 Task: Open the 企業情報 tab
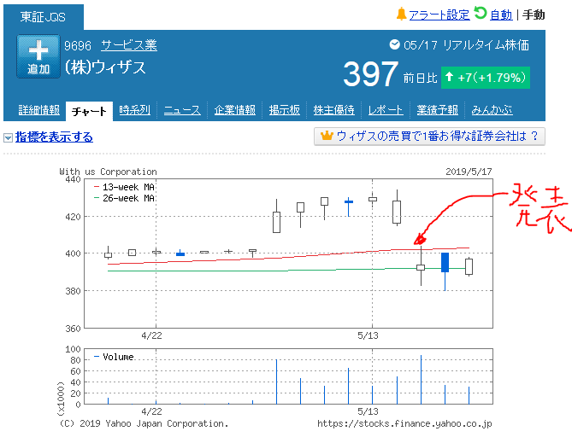click(x=234, y=110)
